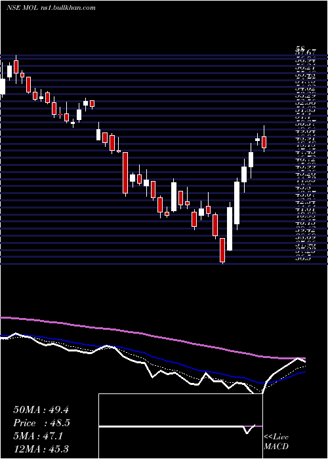Select the 5MA : 47.1 value
Image resolution: width=328 pixels, height=459 pixels.
pyautogui.click(x=38, y=436)
